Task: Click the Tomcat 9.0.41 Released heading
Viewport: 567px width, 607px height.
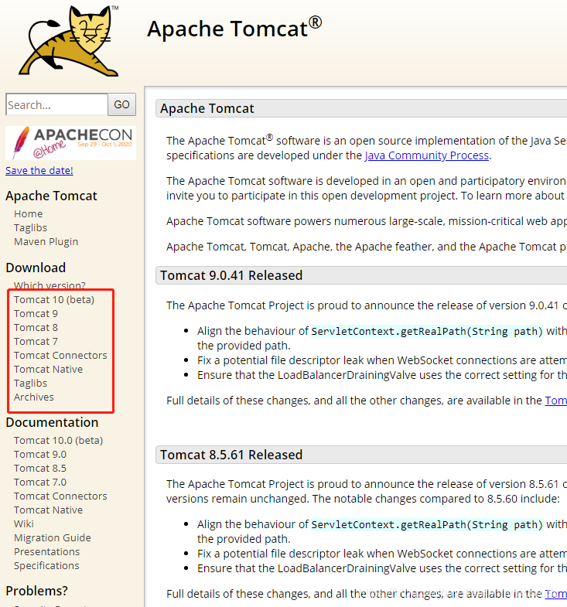Action: point(231,275)
